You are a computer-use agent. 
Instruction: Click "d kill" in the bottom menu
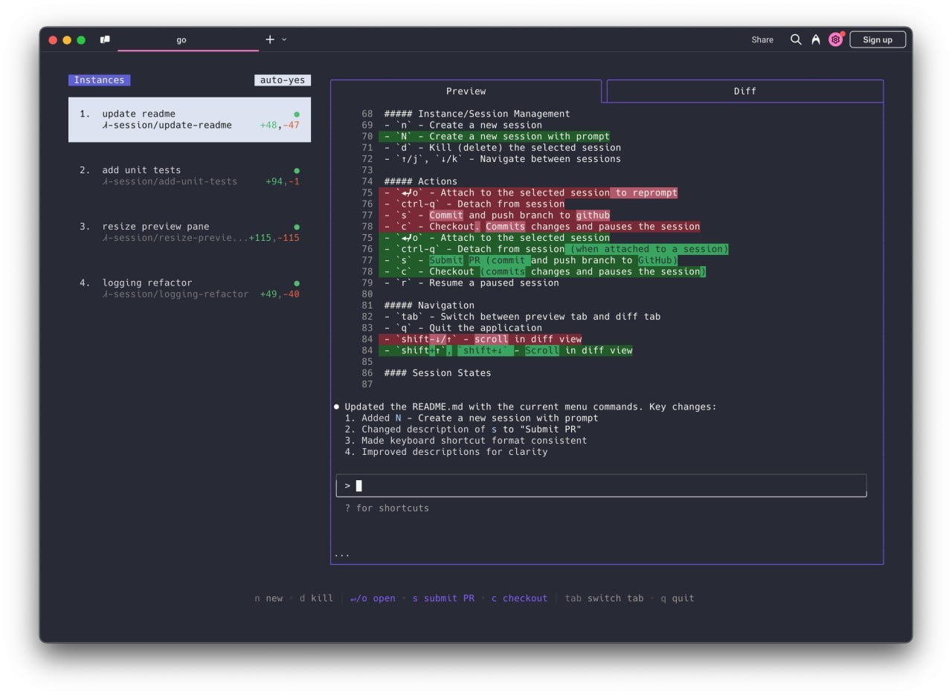(x=316, y=598)
